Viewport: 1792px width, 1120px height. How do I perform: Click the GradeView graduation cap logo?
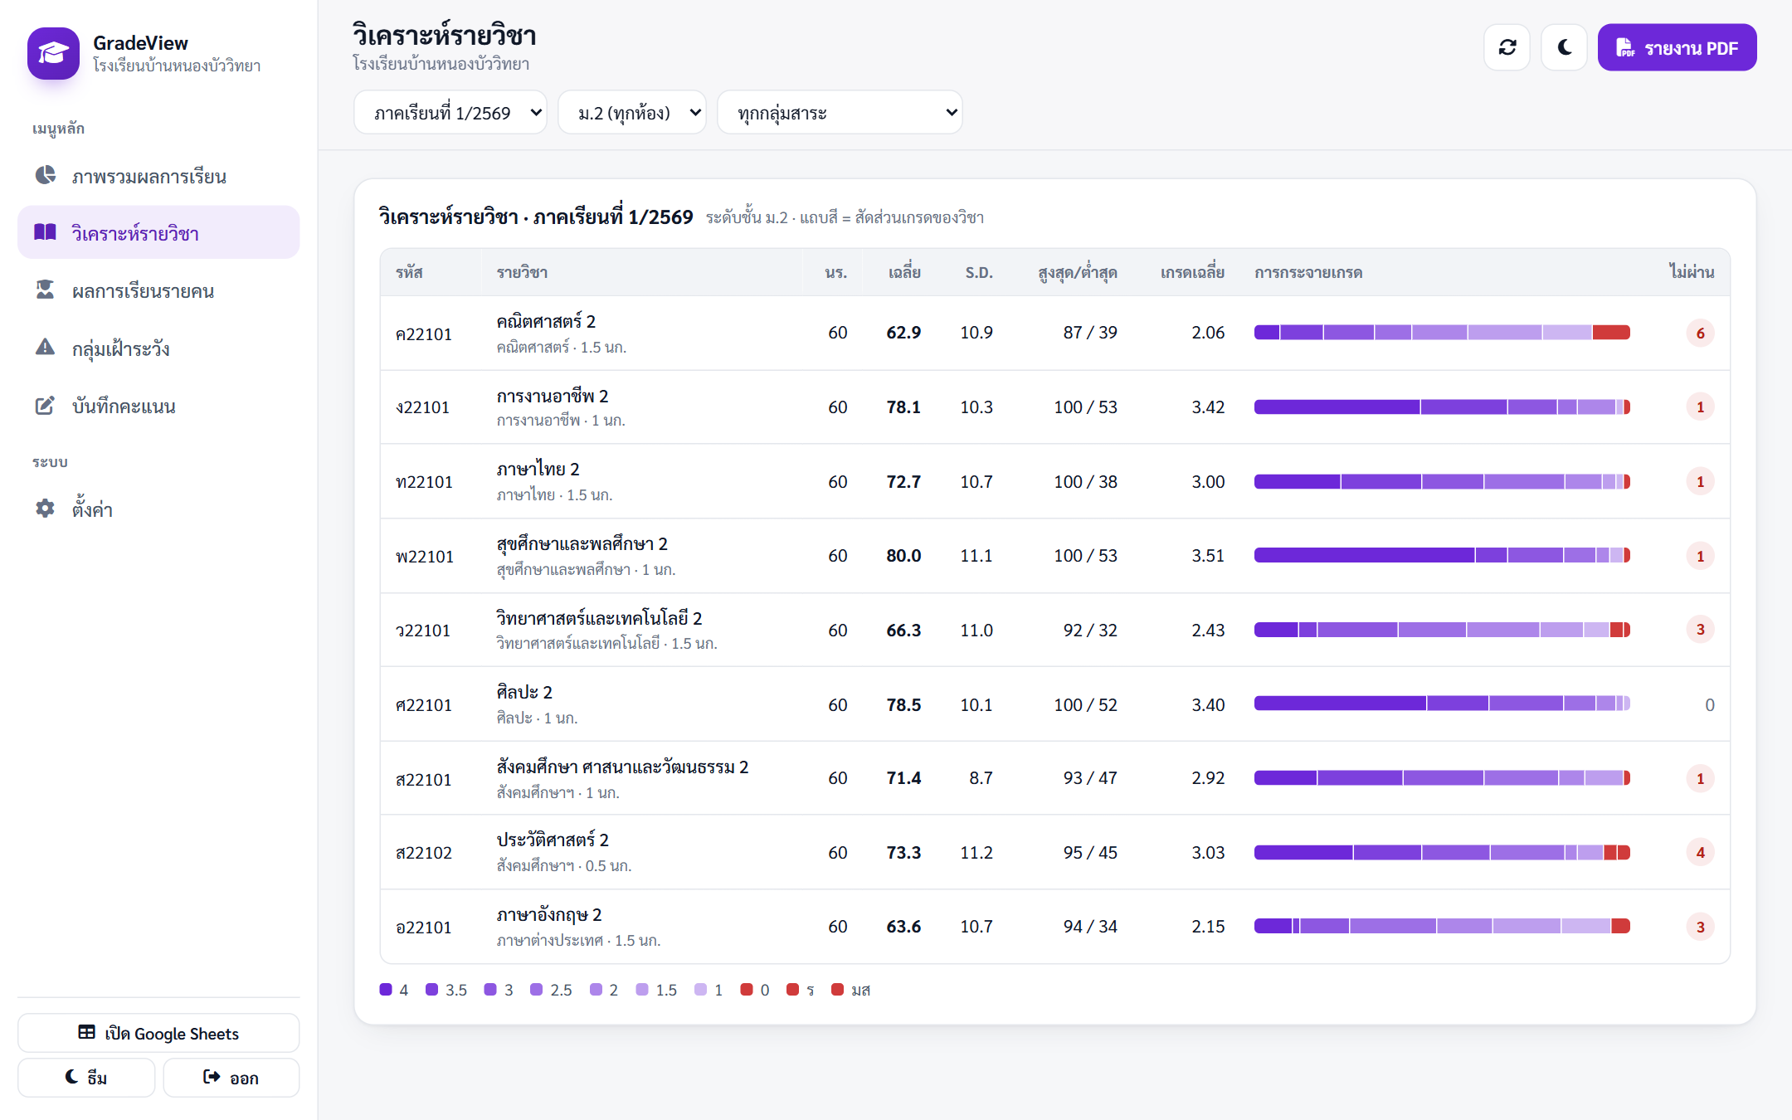53,53
